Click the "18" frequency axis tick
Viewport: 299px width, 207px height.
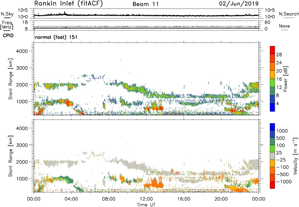tap(25, 22)
